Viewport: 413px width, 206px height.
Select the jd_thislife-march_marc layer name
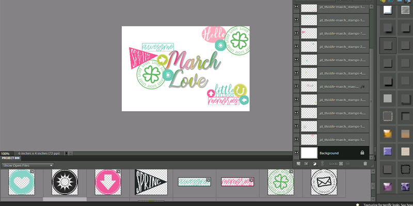click(x=339, y=87)
